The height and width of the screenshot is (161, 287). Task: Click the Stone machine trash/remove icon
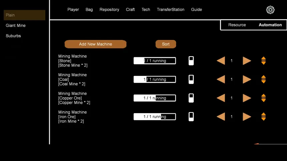(x=263, y=61)
